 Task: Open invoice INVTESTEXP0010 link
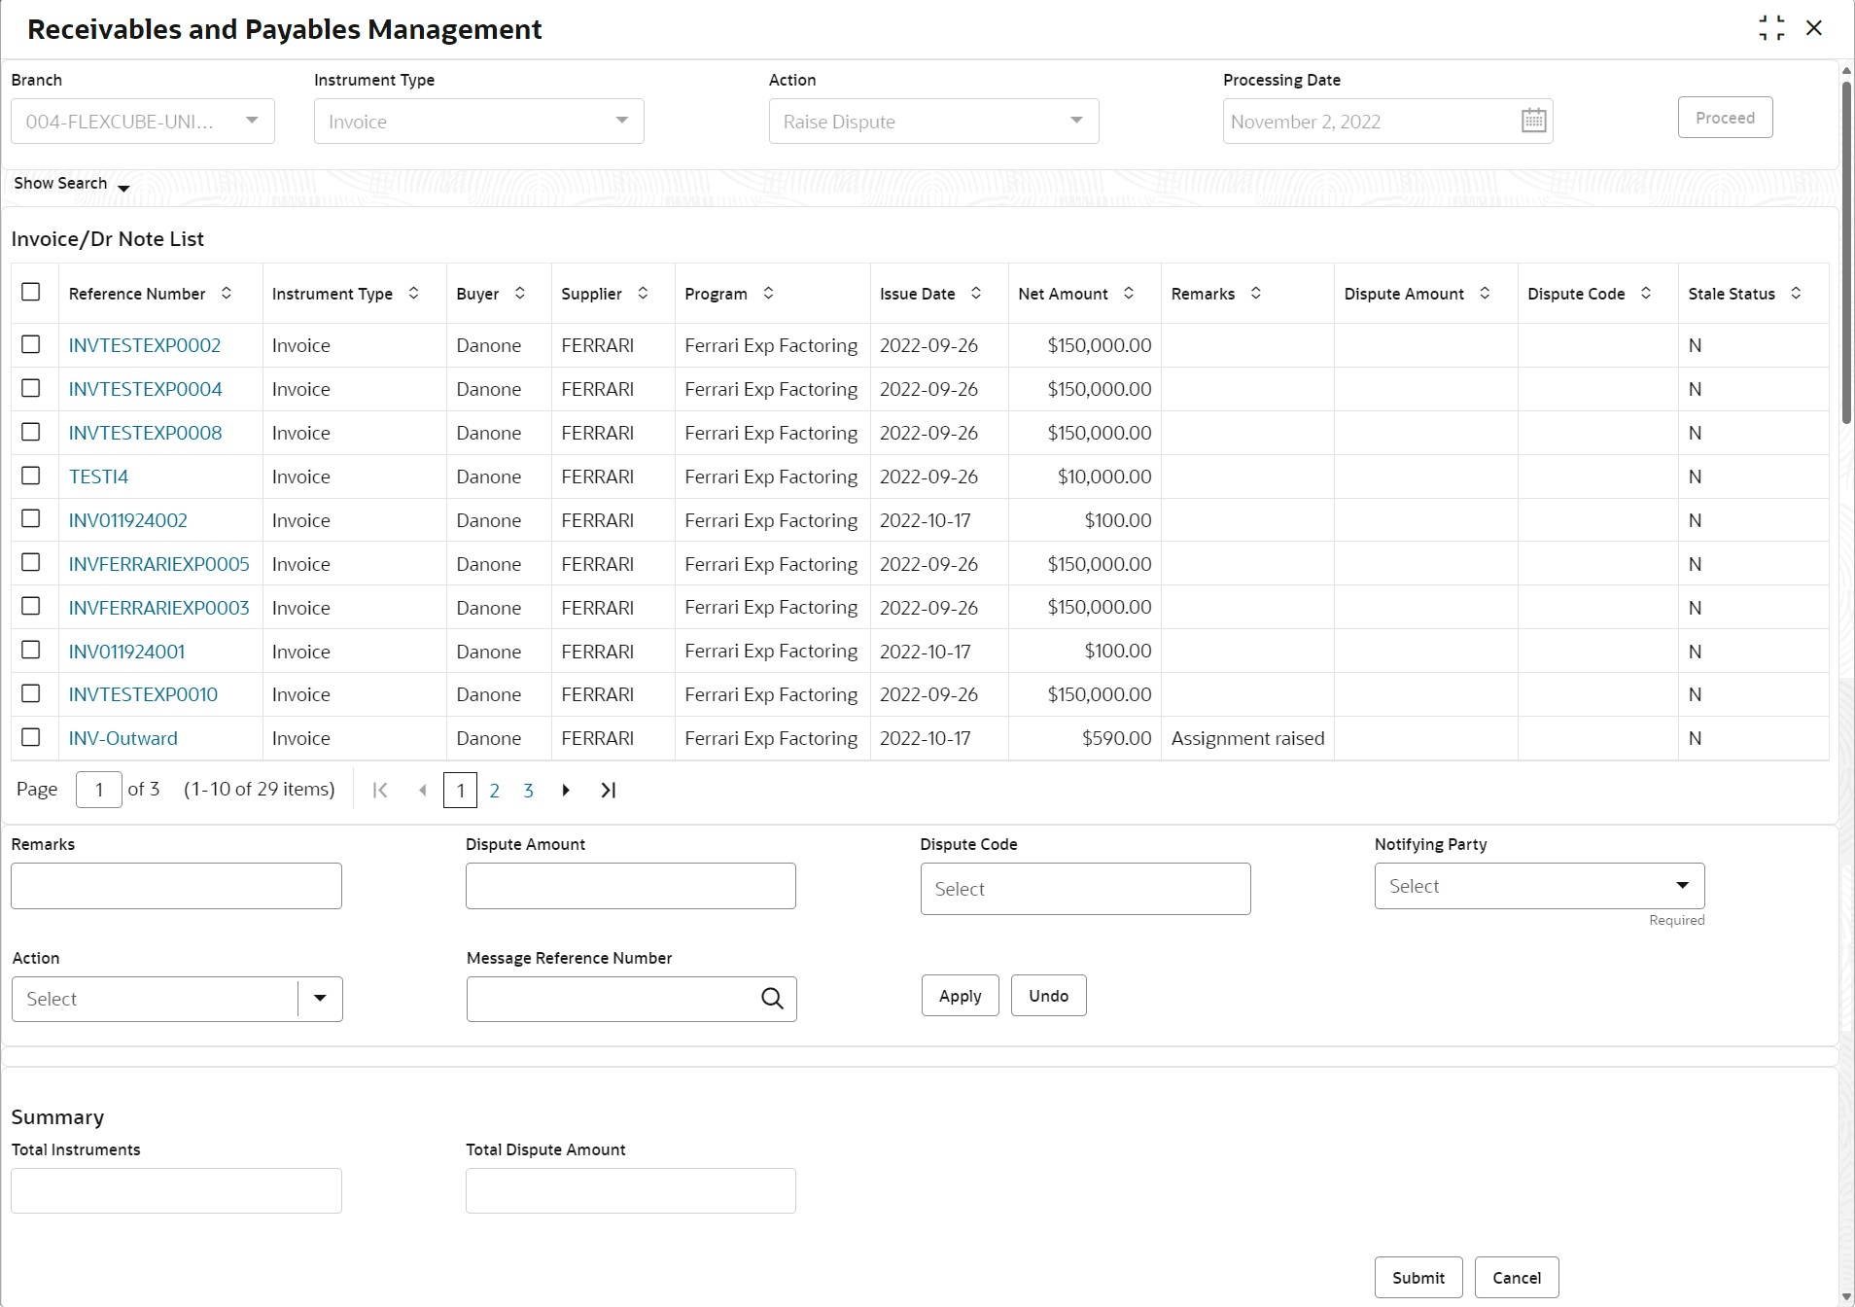(143, 694)
